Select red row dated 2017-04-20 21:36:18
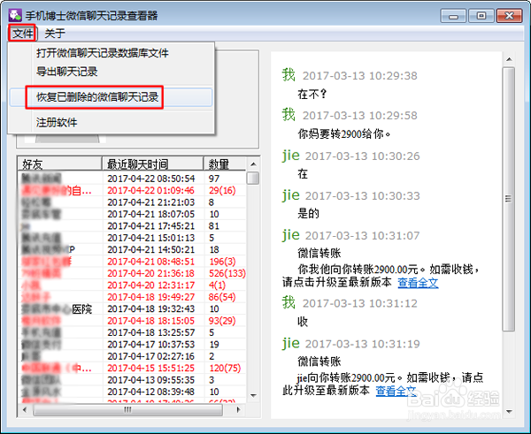 coord(132,273)
